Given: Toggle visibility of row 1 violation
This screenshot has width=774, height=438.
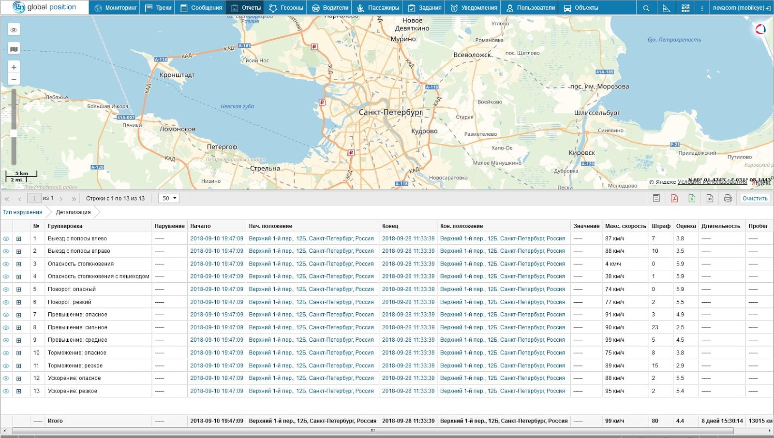Looking at the screenshot, I should (x=6, y=239).
